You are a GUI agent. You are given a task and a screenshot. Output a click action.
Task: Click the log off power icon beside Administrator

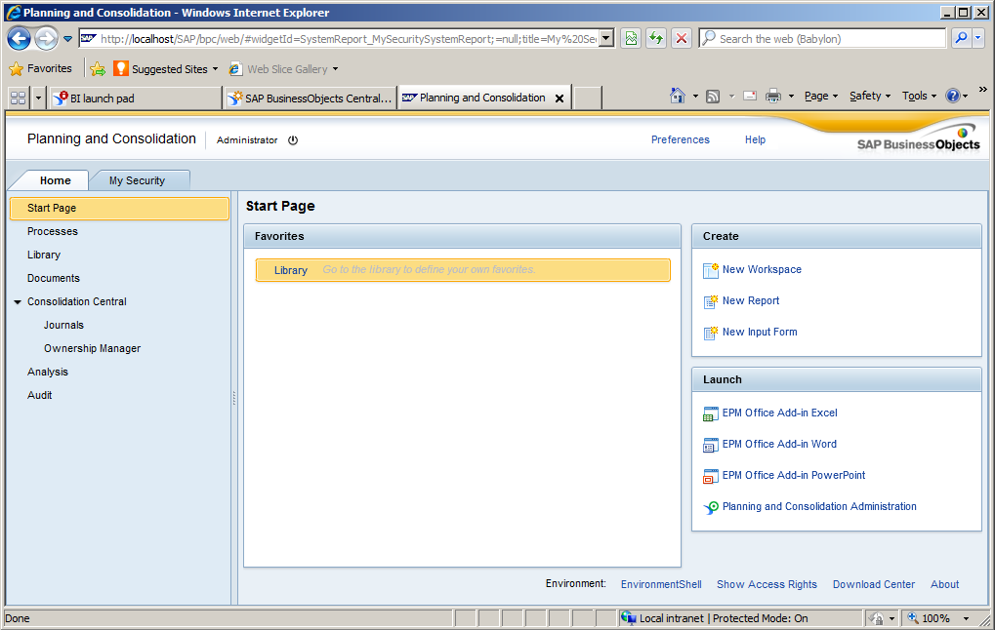point(293,140)
